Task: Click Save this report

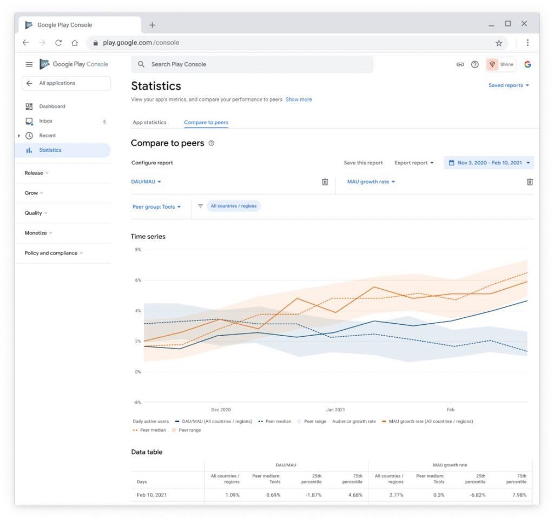Action: [363, 163]
